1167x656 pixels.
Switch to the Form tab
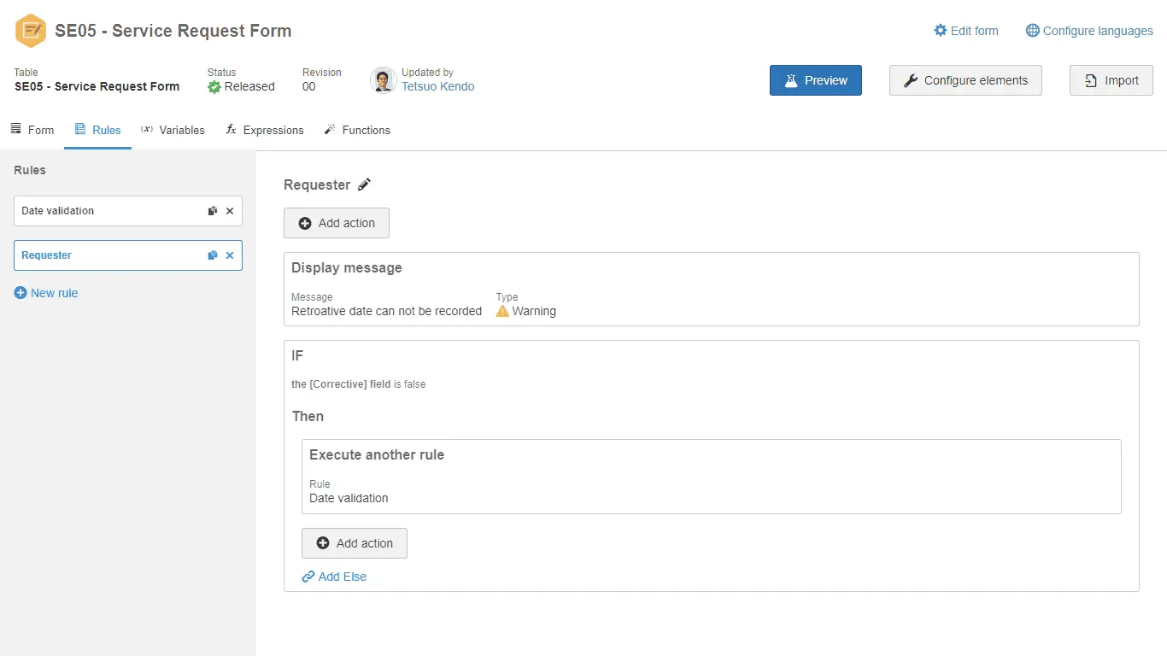tap(32, 130)
